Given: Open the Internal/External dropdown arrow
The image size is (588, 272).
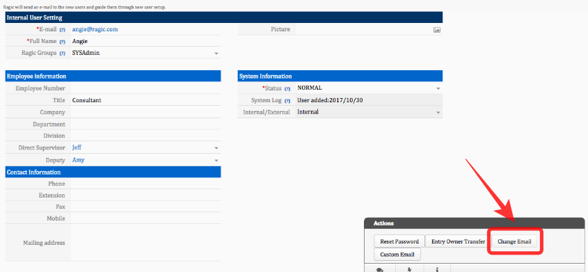Looking at the screenshot, I should (438, 113).
